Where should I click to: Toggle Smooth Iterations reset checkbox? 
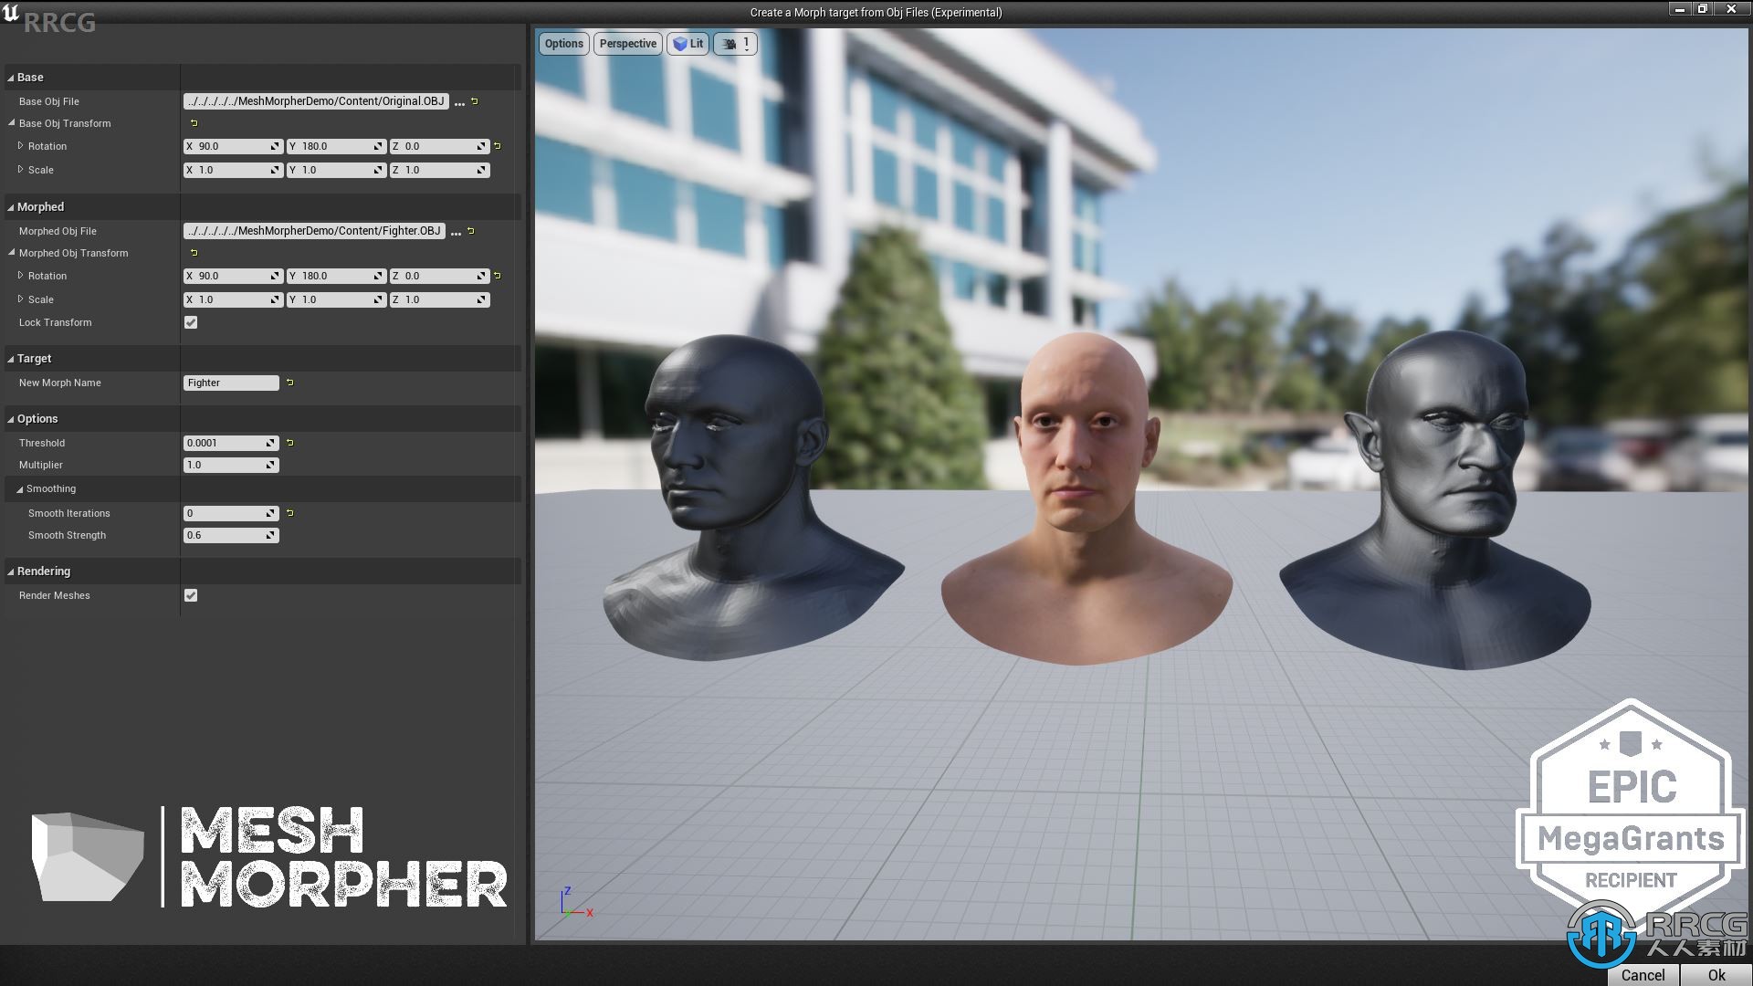coord(289,513)
